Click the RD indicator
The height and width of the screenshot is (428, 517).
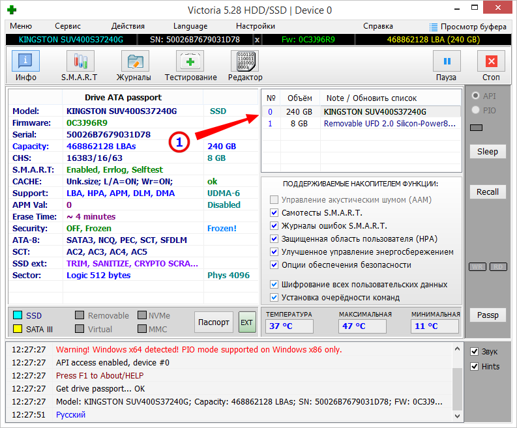click(x=498, y=267)
